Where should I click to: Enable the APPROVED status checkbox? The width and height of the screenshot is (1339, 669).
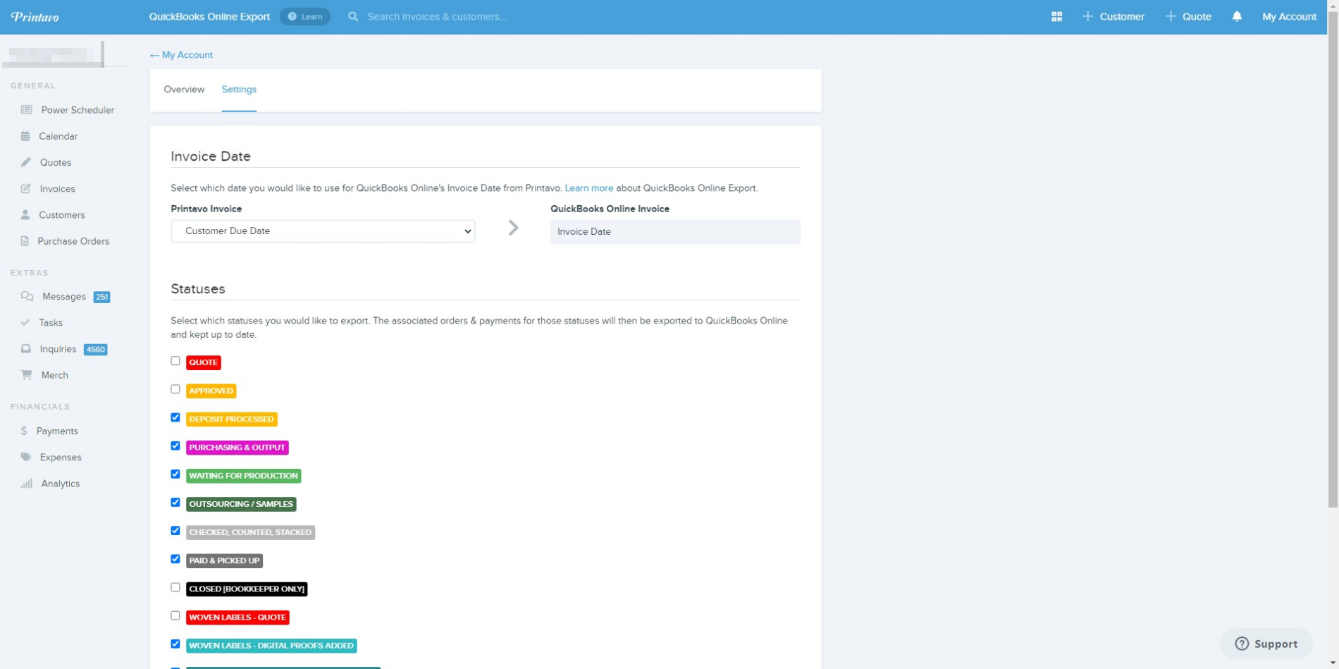click(175, 389)
